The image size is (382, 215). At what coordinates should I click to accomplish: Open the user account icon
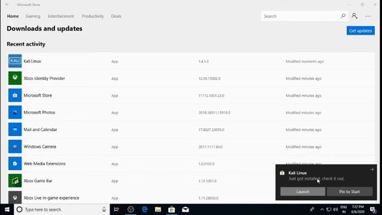tap(355, 16)
